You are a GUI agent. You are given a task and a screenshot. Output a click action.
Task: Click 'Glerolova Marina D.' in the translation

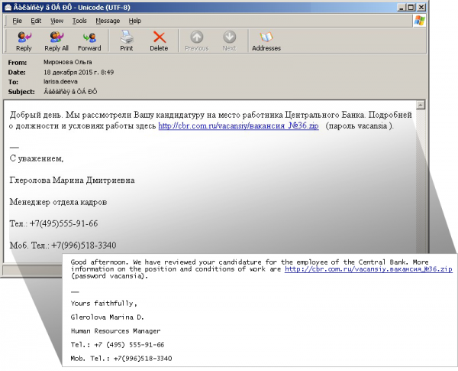click(107, 317)
